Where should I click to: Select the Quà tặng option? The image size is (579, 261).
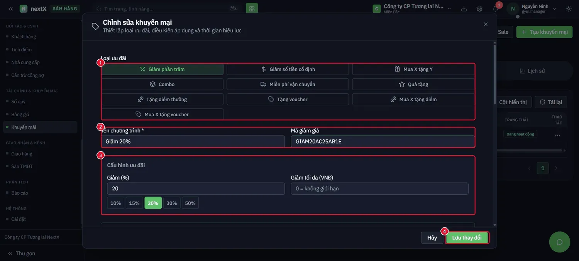[x=413, y=84]
